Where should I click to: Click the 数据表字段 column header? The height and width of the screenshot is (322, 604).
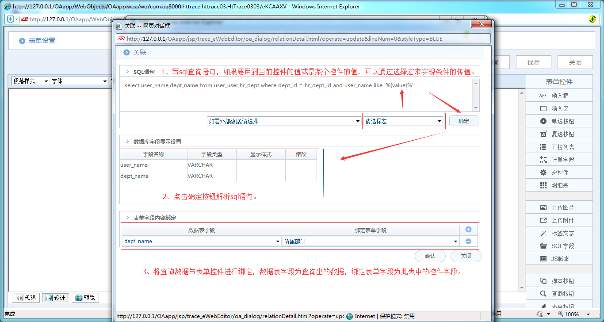pyautogui.click(x=202, y=230)
